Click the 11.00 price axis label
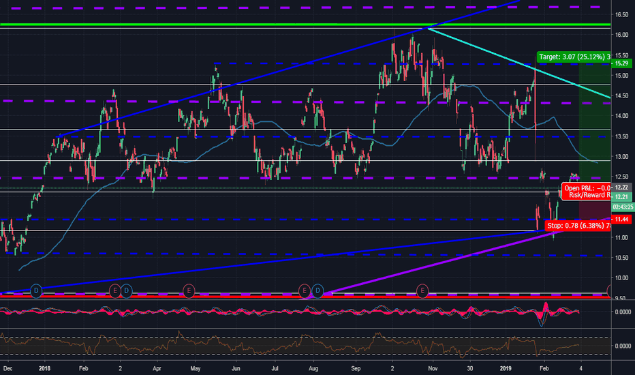Image resolution: width=635 pixels, height=375 pixels. pyautogui.click(x=621, y=237)
